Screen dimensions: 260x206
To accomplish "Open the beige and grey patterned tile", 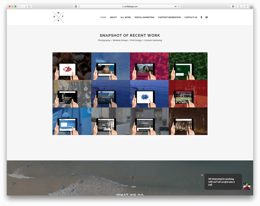I will point(72,93).
